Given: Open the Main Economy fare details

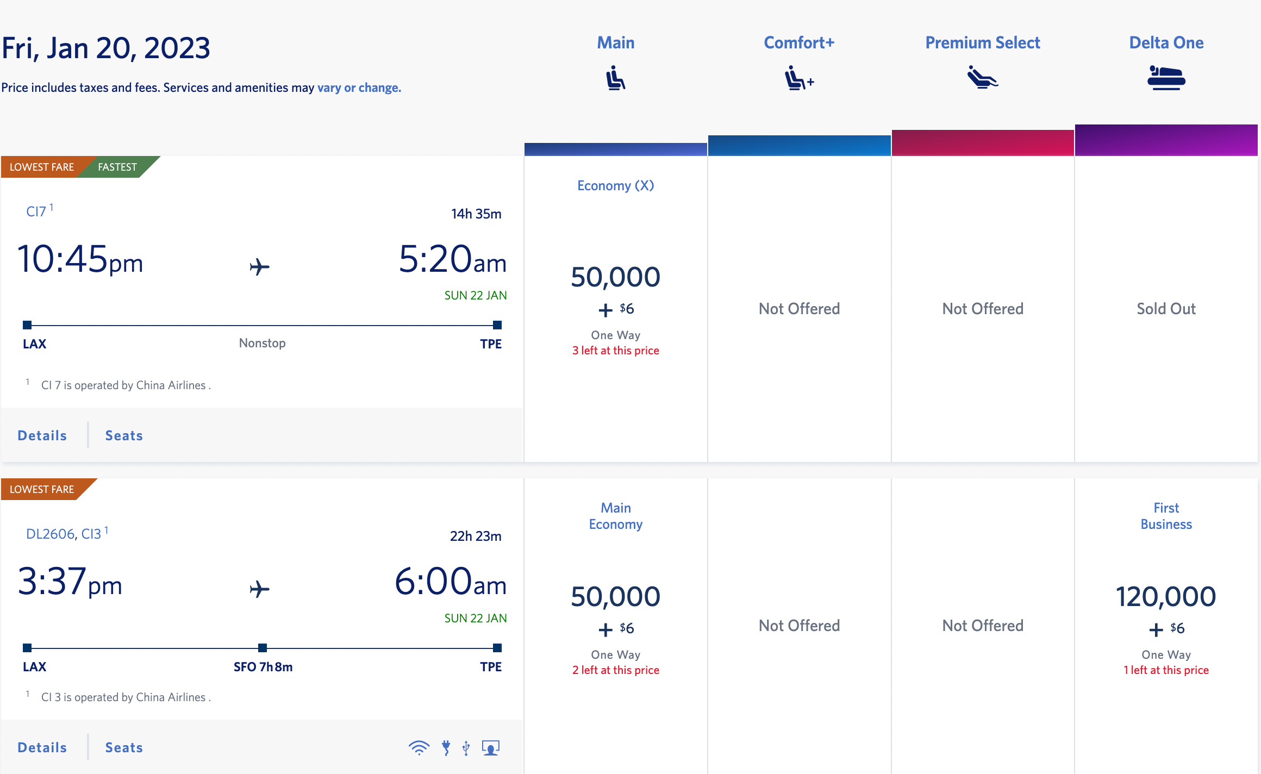Looking at the screenshot, I should coord(615,516).
